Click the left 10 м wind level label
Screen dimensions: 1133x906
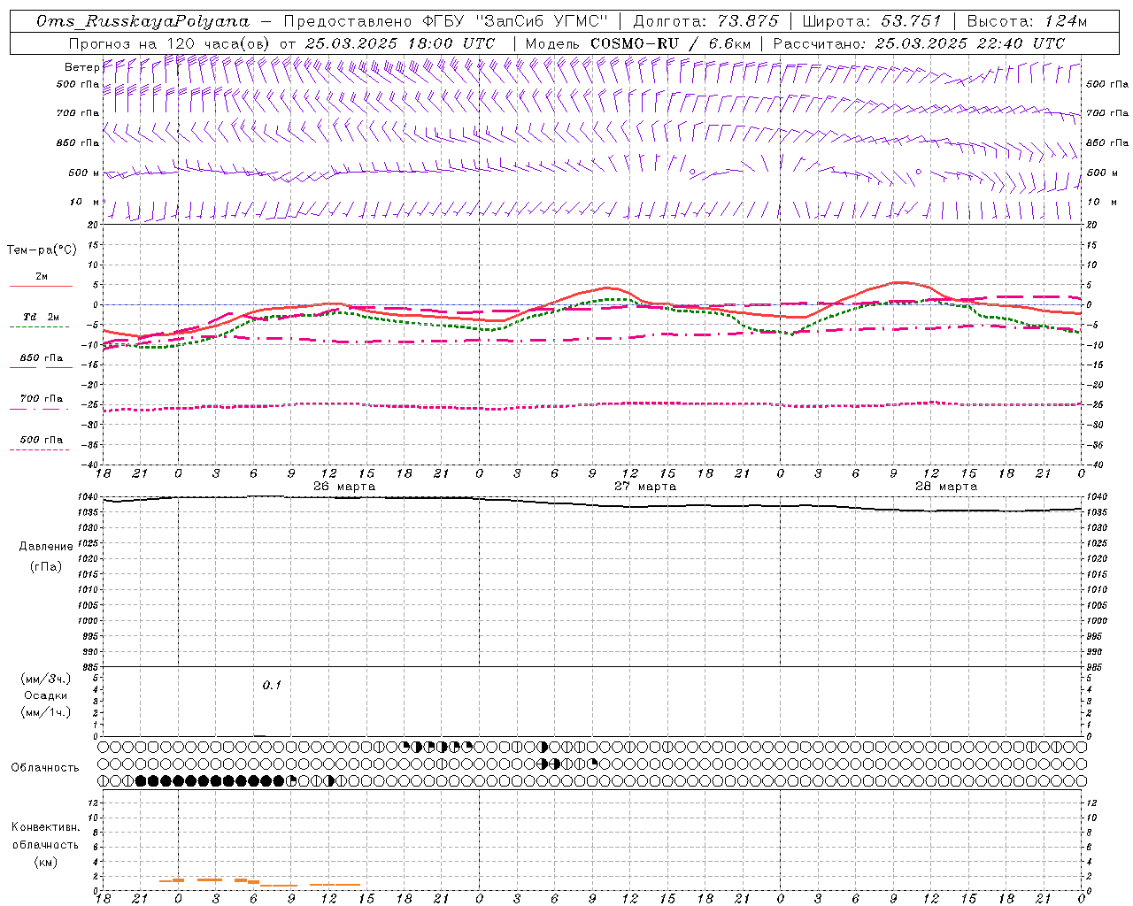coord(85,202)
